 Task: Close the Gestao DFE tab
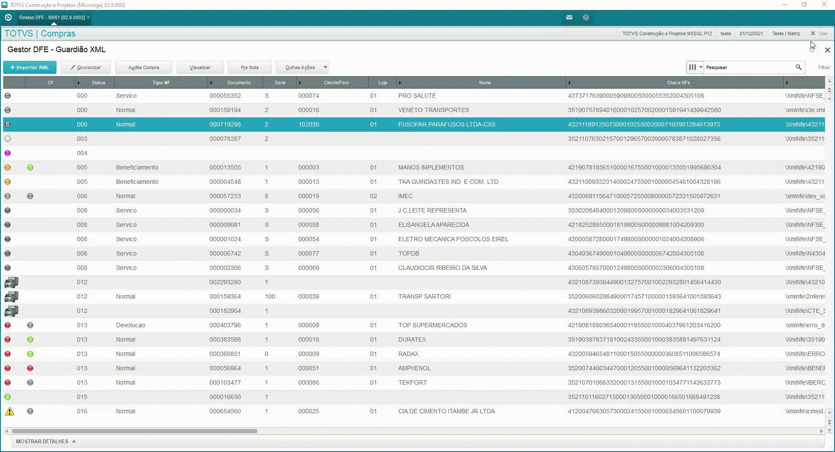pyautogui.click(x=88, y=17)
